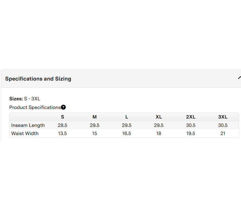Click the 13.5 waist width value
241x208 pixels.
click(63, 133)
